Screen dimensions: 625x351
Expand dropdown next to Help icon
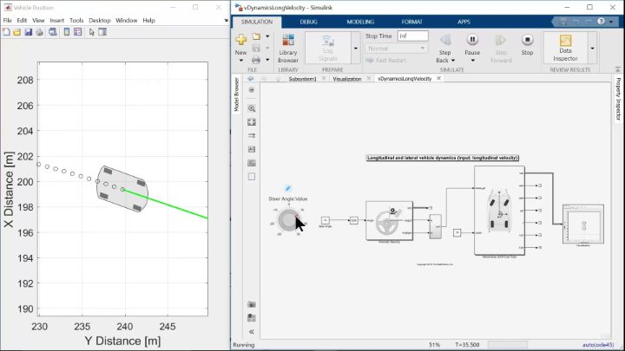(611, 22)
